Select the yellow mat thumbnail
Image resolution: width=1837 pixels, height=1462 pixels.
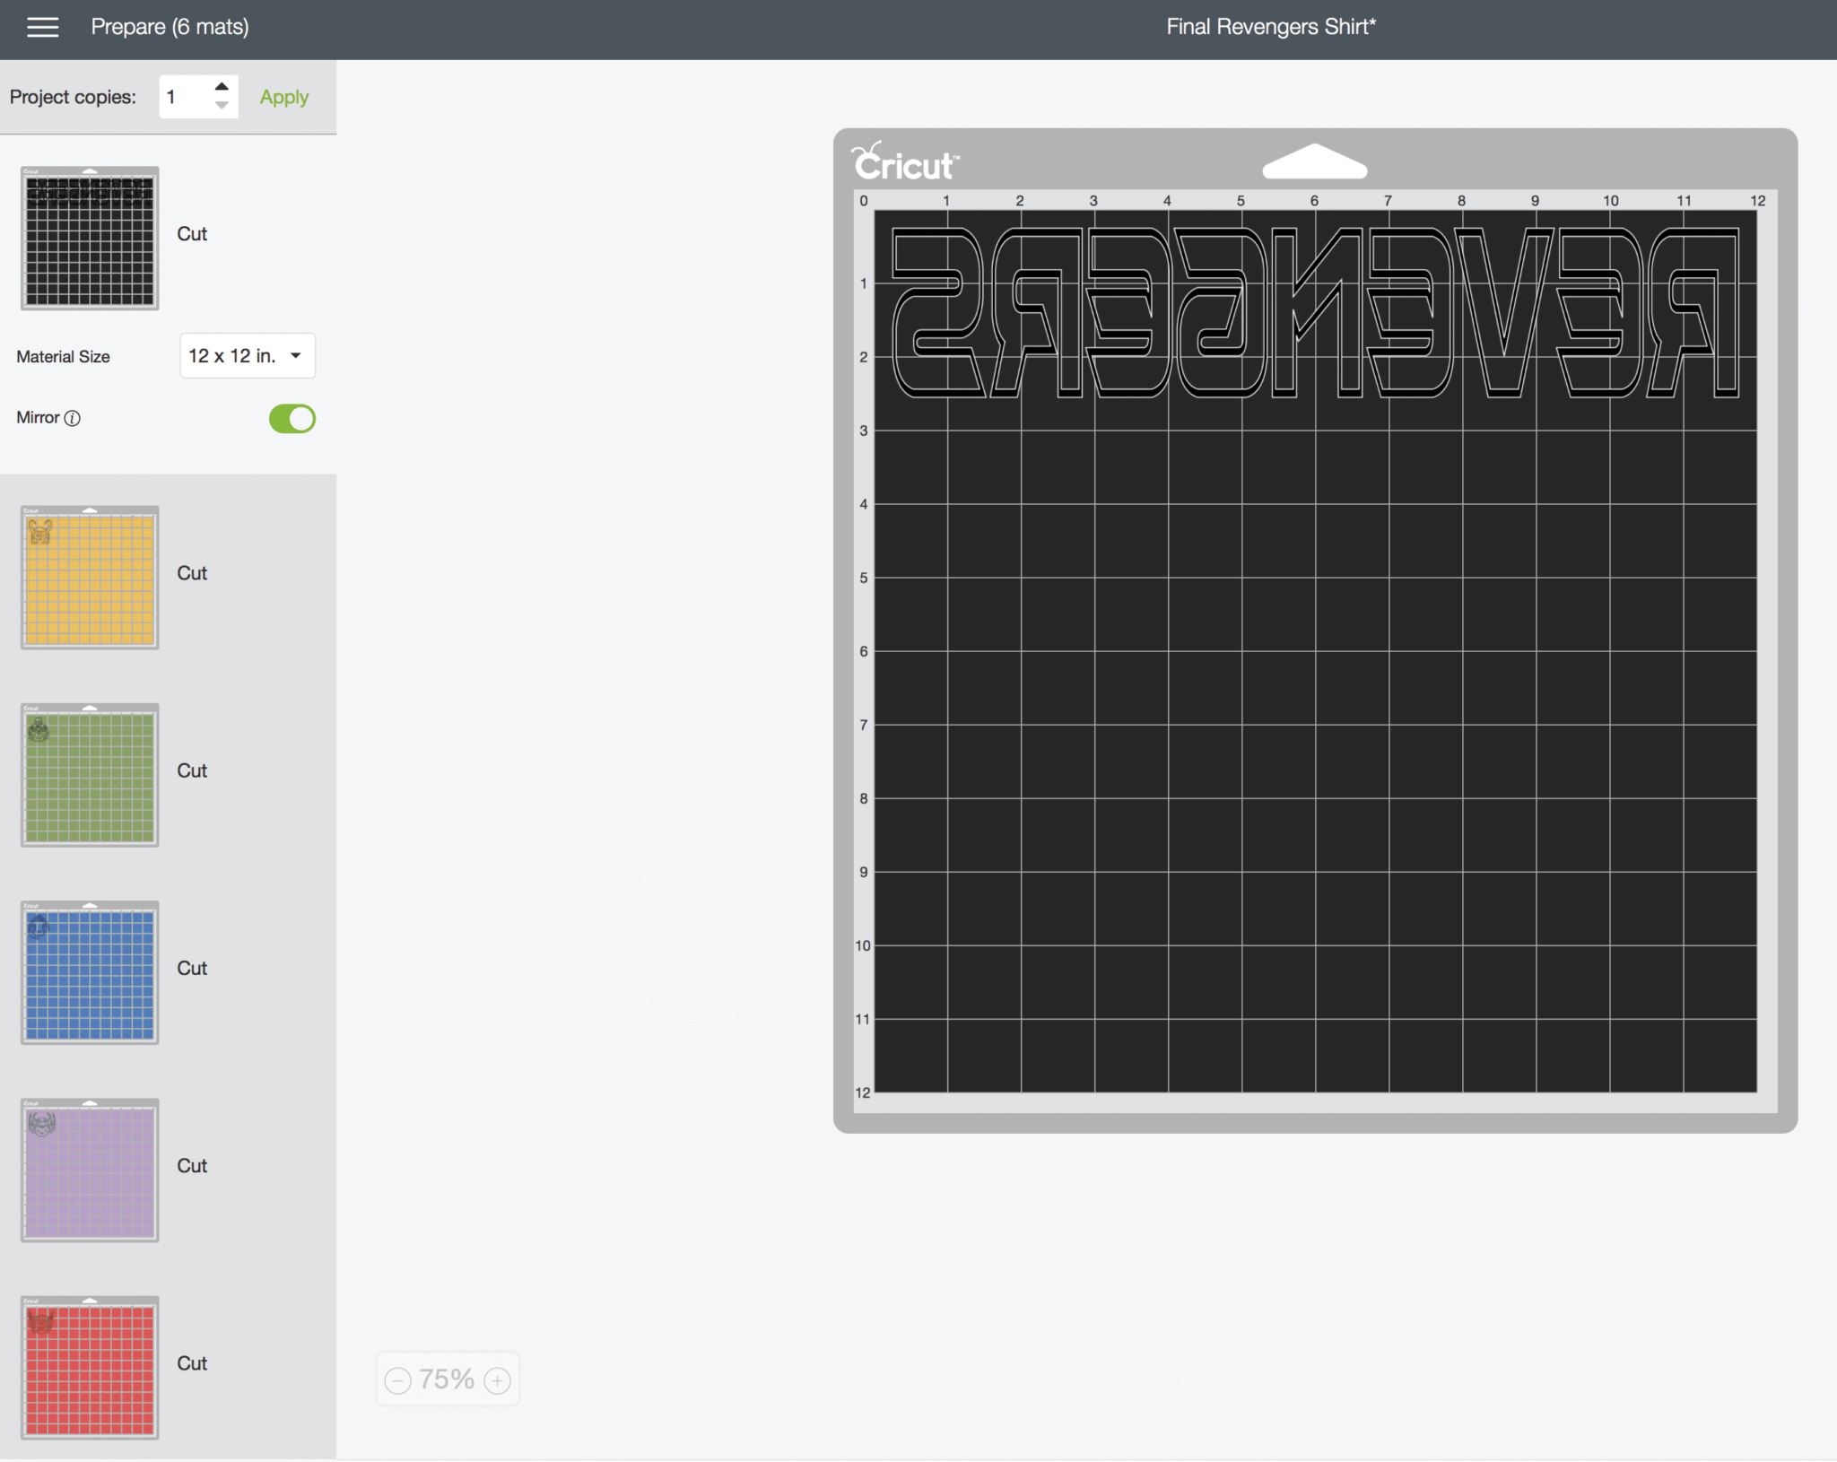pos(90,577)
